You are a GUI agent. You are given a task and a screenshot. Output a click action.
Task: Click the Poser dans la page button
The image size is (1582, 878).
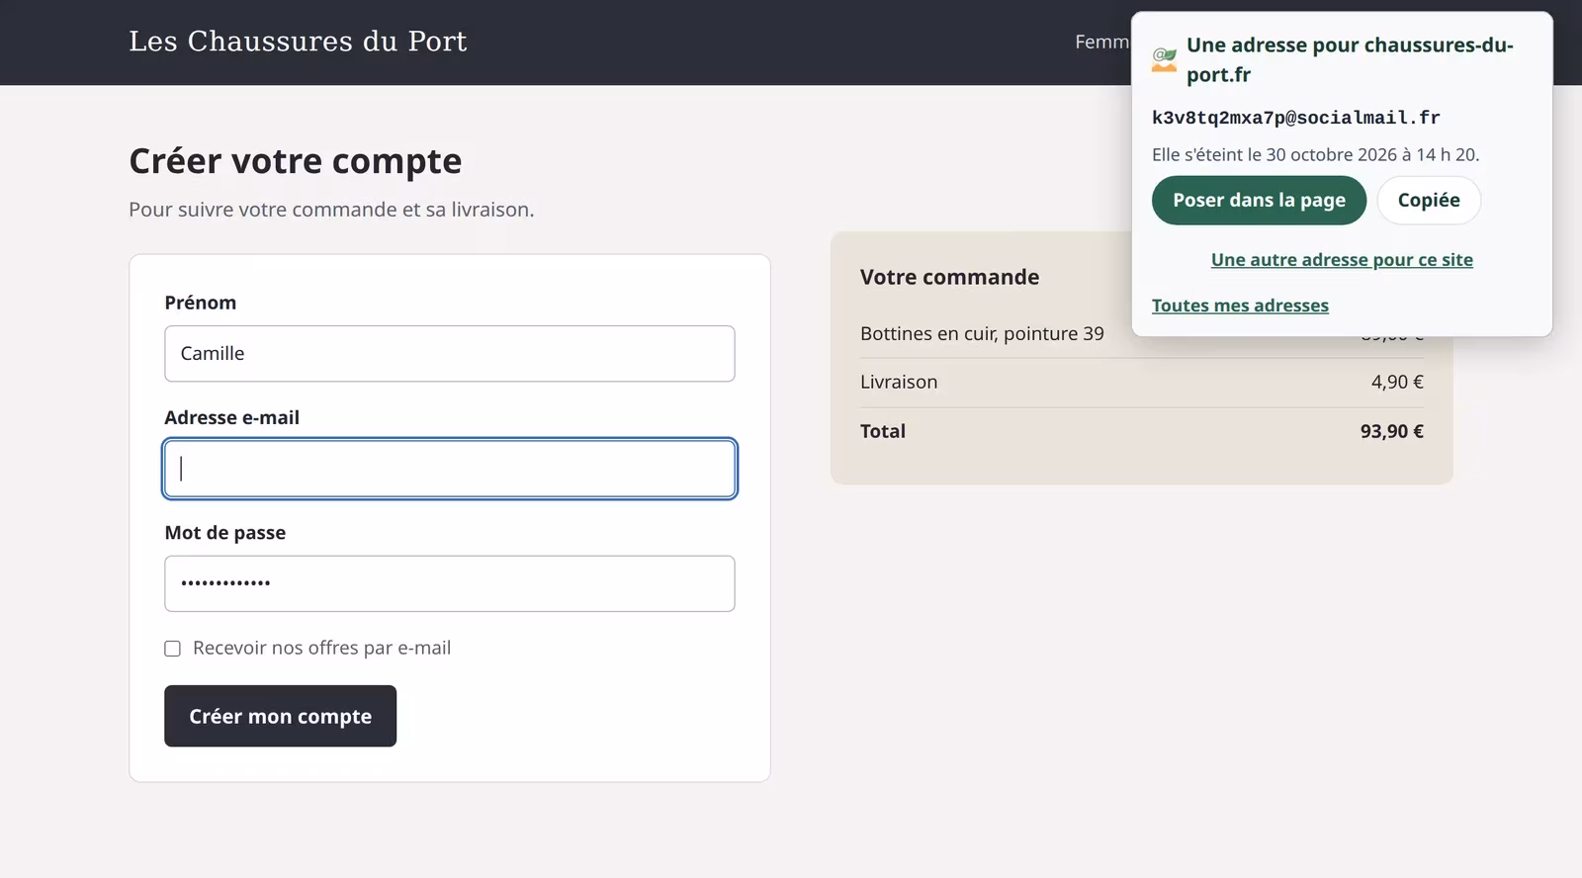tap(1259, 201)
